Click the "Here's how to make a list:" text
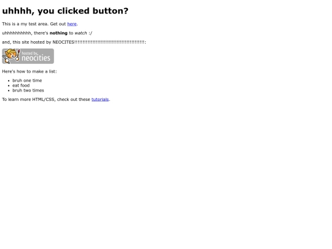Screen dimensions: 332x249 (x=30, y=71)
